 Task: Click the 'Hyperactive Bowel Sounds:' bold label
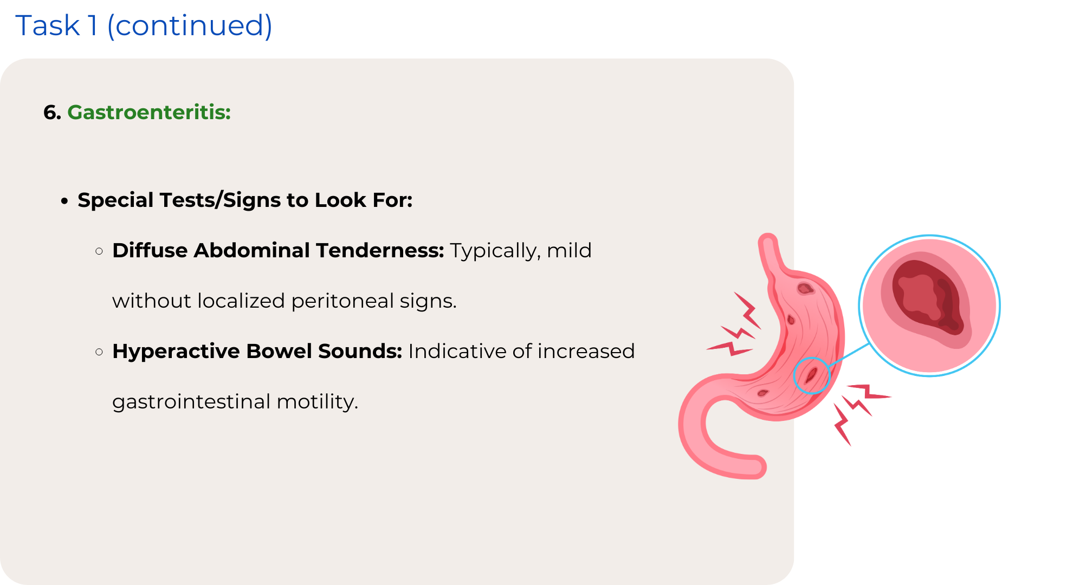(x=257, y=351)
